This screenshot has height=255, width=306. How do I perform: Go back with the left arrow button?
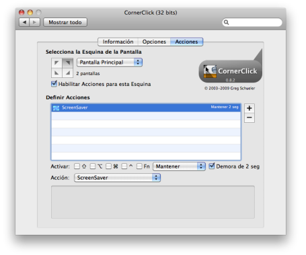(24, 22)
